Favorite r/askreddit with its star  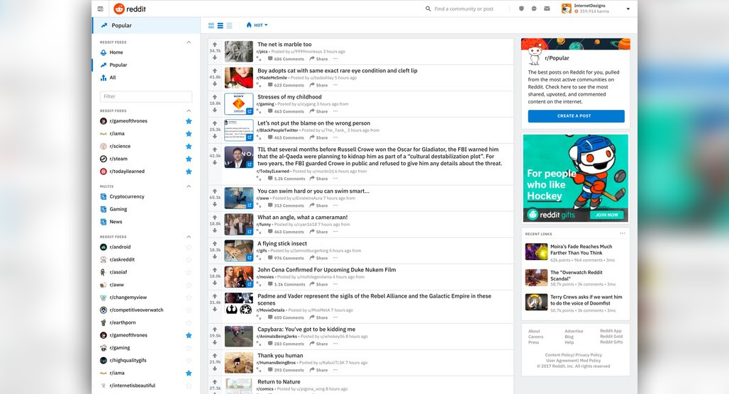(189, 260)
